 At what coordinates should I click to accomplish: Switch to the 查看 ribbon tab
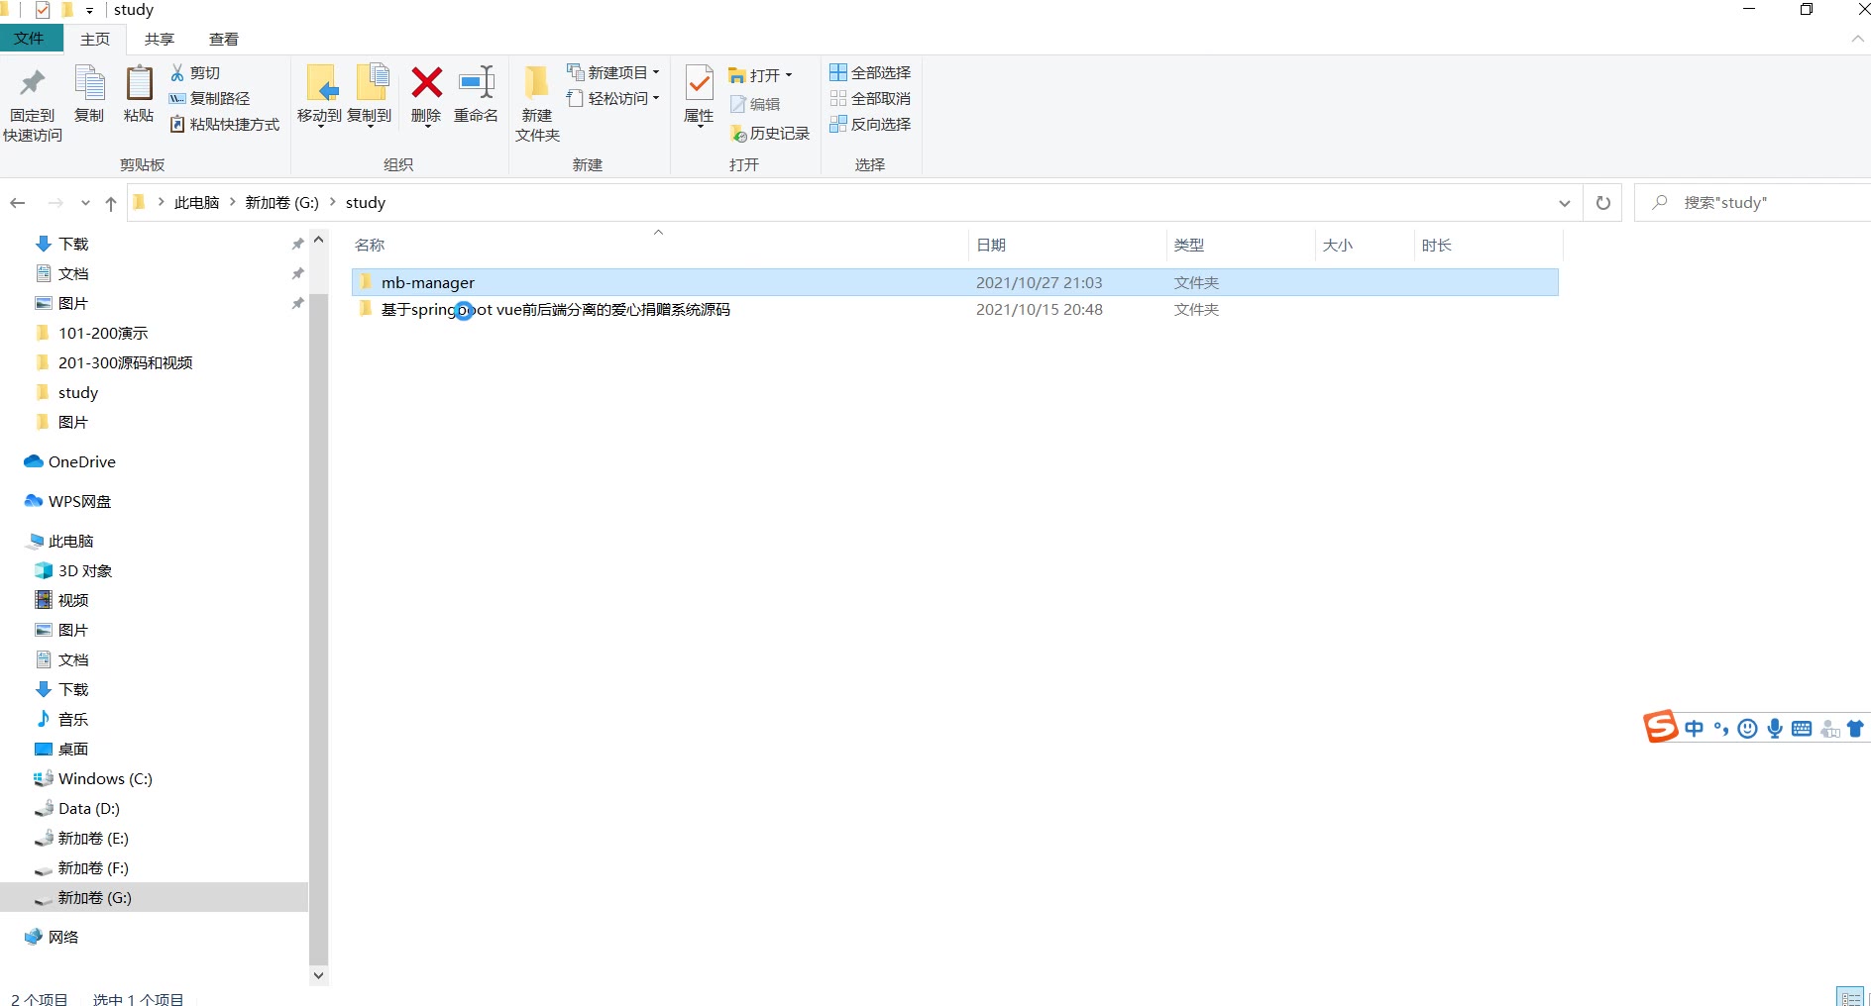pyautogui.click(x=223, y=39)
